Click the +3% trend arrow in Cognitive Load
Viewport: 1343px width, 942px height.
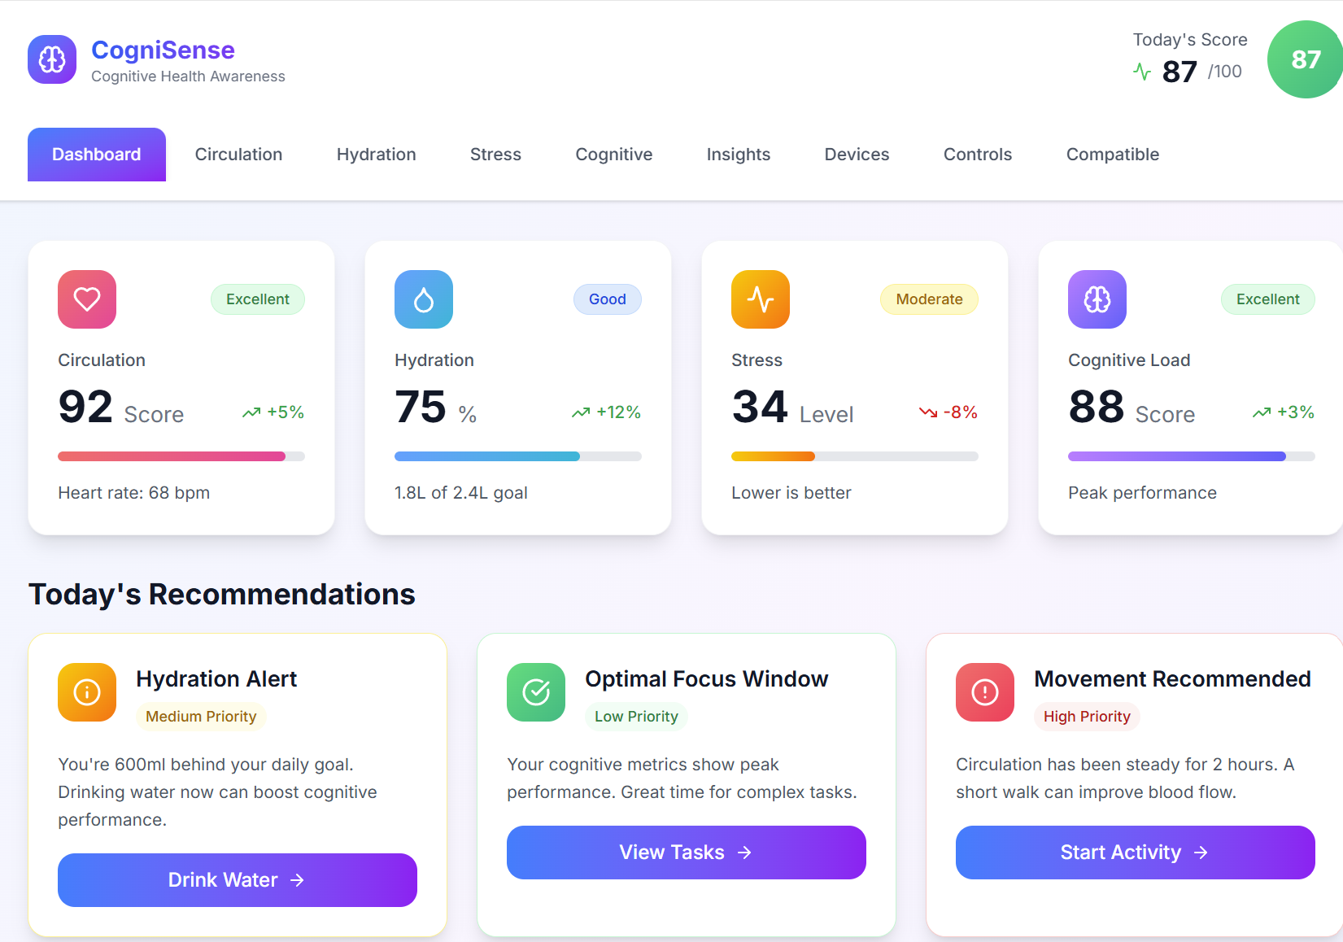[1262, 412]
